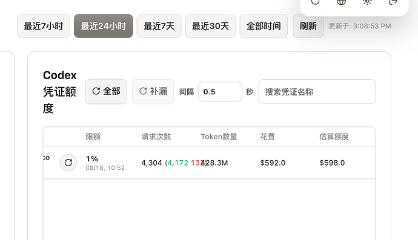Click the 刷新 button
418x240 pixels.
[x=308, y=26]
